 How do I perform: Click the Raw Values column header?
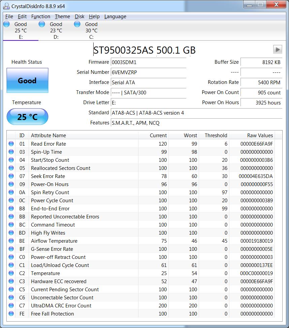(x=252, y=135)
